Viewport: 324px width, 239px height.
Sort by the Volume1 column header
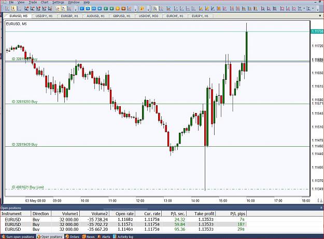tap(65, 214)
